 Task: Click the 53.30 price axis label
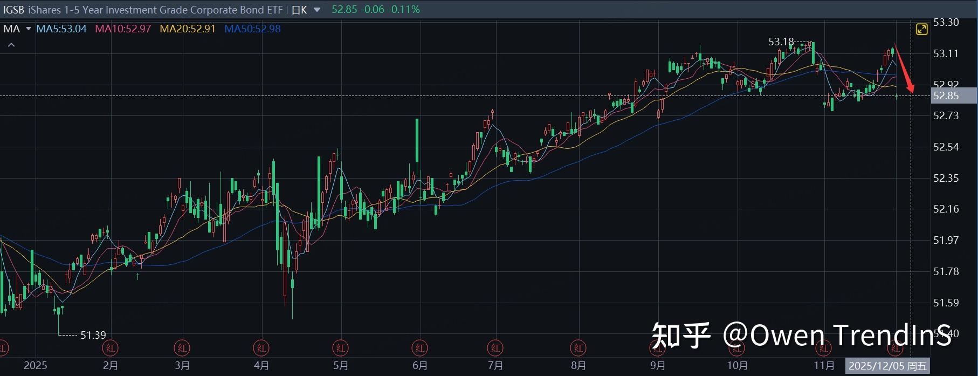point(946,23)
